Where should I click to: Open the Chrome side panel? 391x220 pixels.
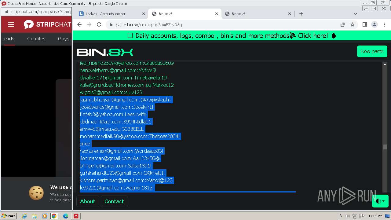click(364, 24)
